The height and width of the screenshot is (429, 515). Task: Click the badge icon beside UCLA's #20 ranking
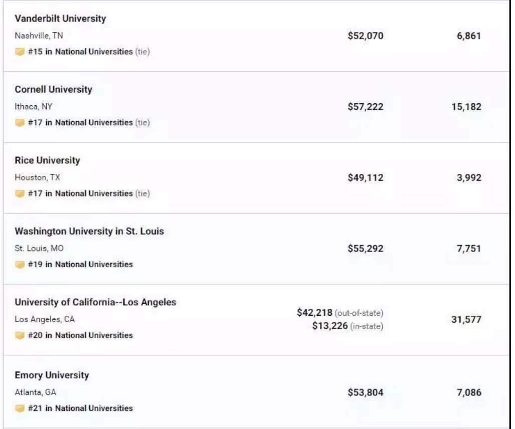coord(20,336)
